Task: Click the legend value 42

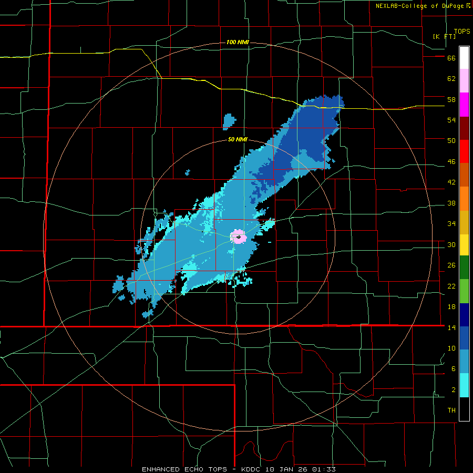Action: (x=451, y=182)
